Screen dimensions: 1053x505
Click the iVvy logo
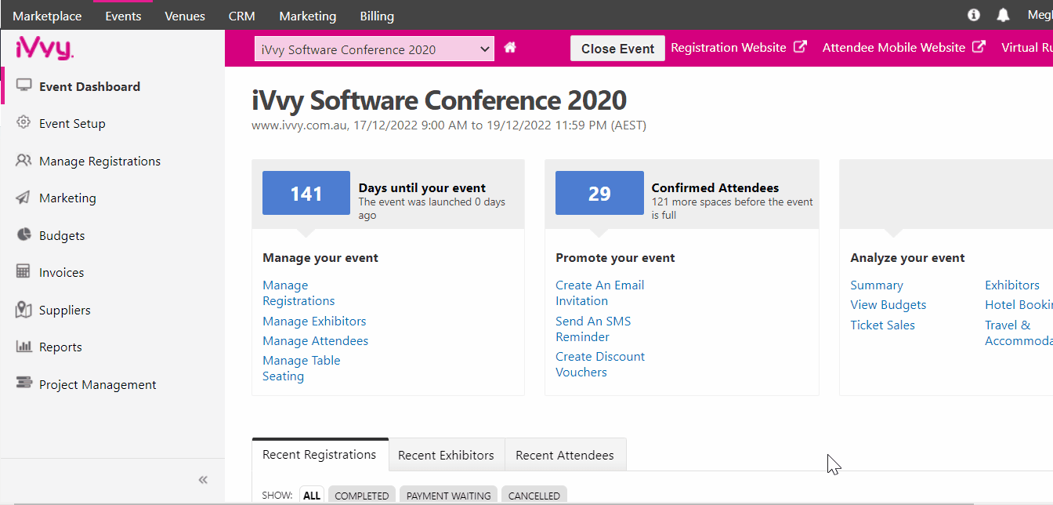pyautogui.click(x=44, y=49)
